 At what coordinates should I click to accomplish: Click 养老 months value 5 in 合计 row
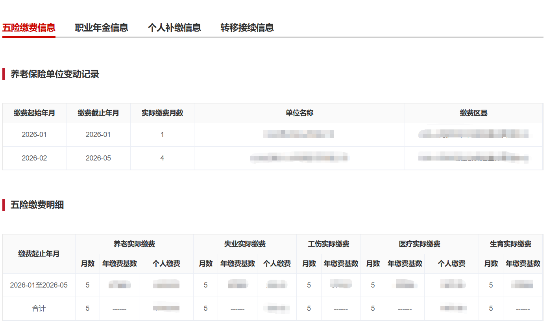tap(87, 309)
